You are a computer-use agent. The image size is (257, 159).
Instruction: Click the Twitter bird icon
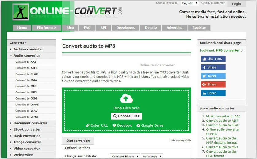[204, 76]
